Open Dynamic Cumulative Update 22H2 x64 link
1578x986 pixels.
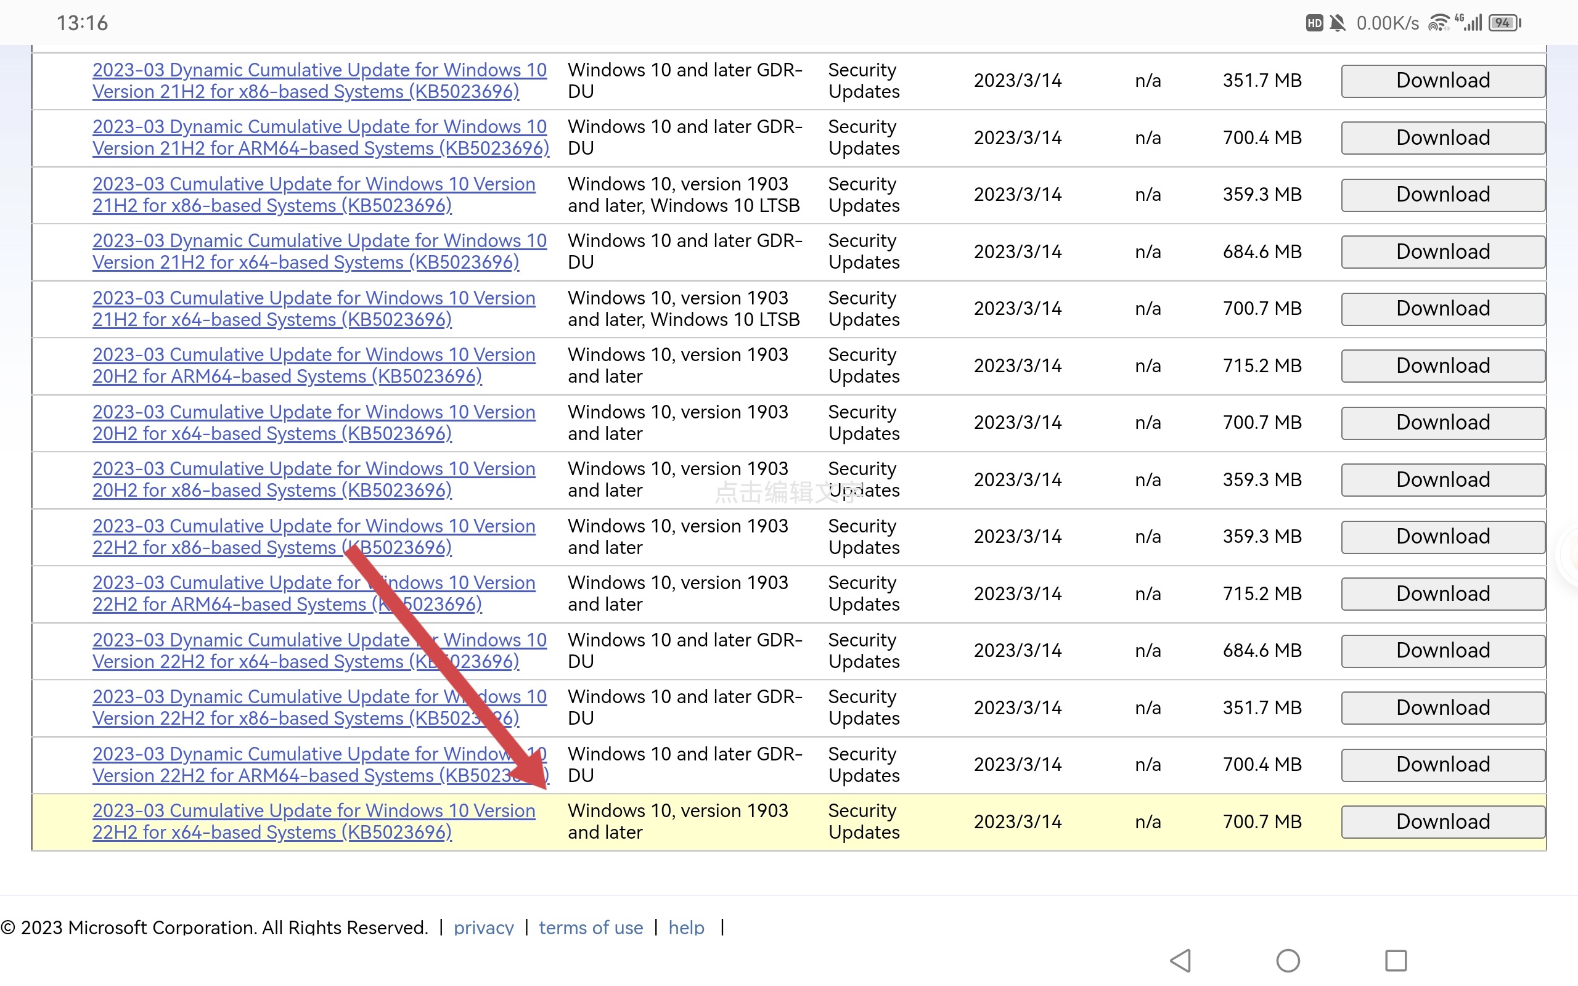[319, 651]
